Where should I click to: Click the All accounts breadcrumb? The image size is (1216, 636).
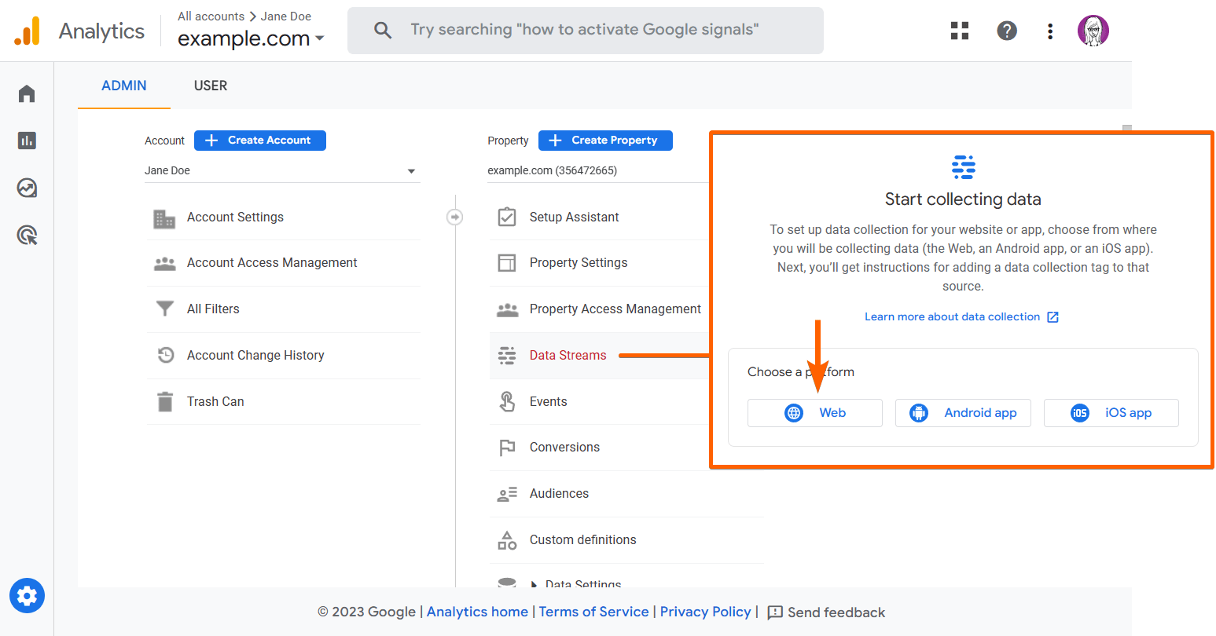tap(211, 16)
